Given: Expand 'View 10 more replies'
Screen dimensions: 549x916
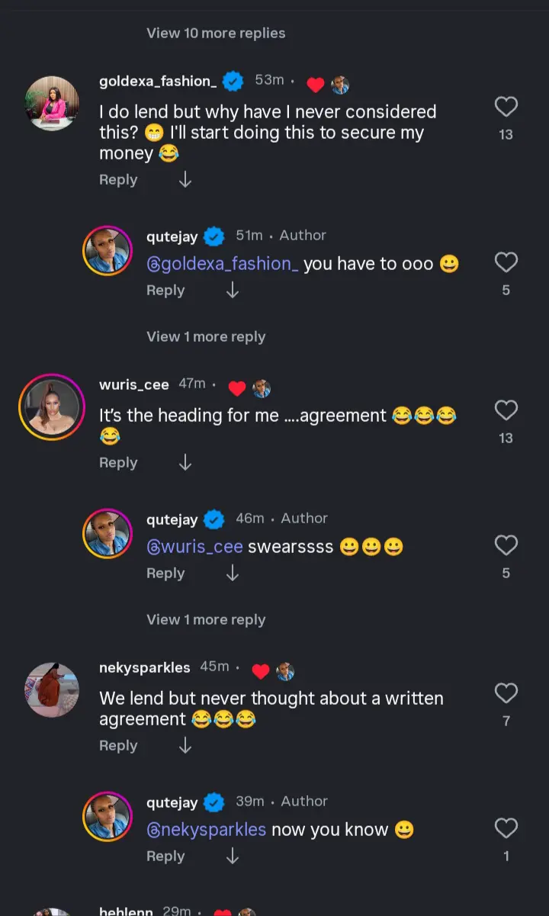Looking at the screenshot, I should [216, 34].
